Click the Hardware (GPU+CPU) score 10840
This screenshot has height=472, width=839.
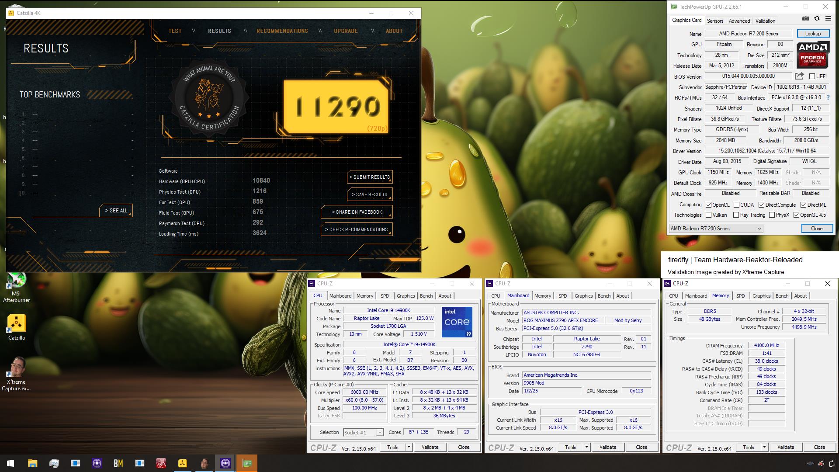261,180
